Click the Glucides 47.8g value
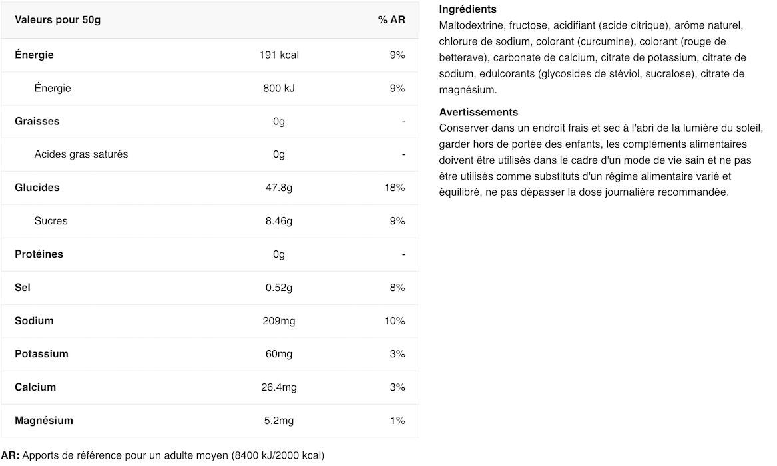 (279, 188)
